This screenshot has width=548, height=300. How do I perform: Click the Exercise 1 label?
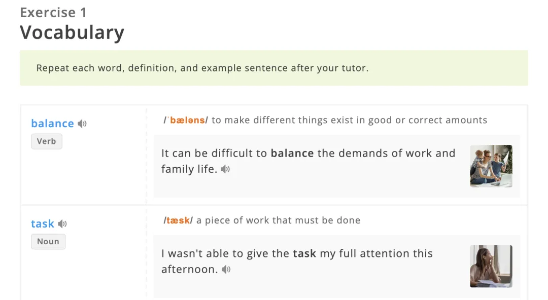pyautogui.click(x=53, y=13)
